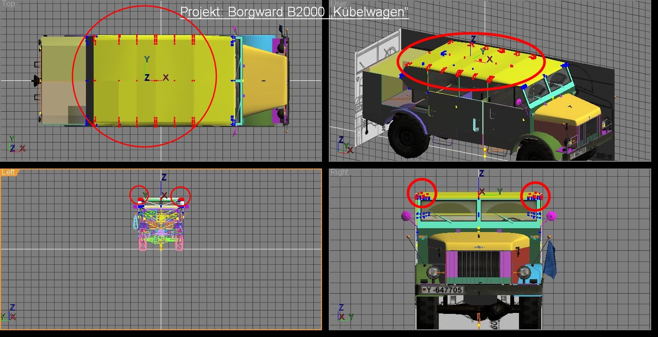
Task: Select the yellow roof tarp in Top viewport
Action: tap(163, 80)
